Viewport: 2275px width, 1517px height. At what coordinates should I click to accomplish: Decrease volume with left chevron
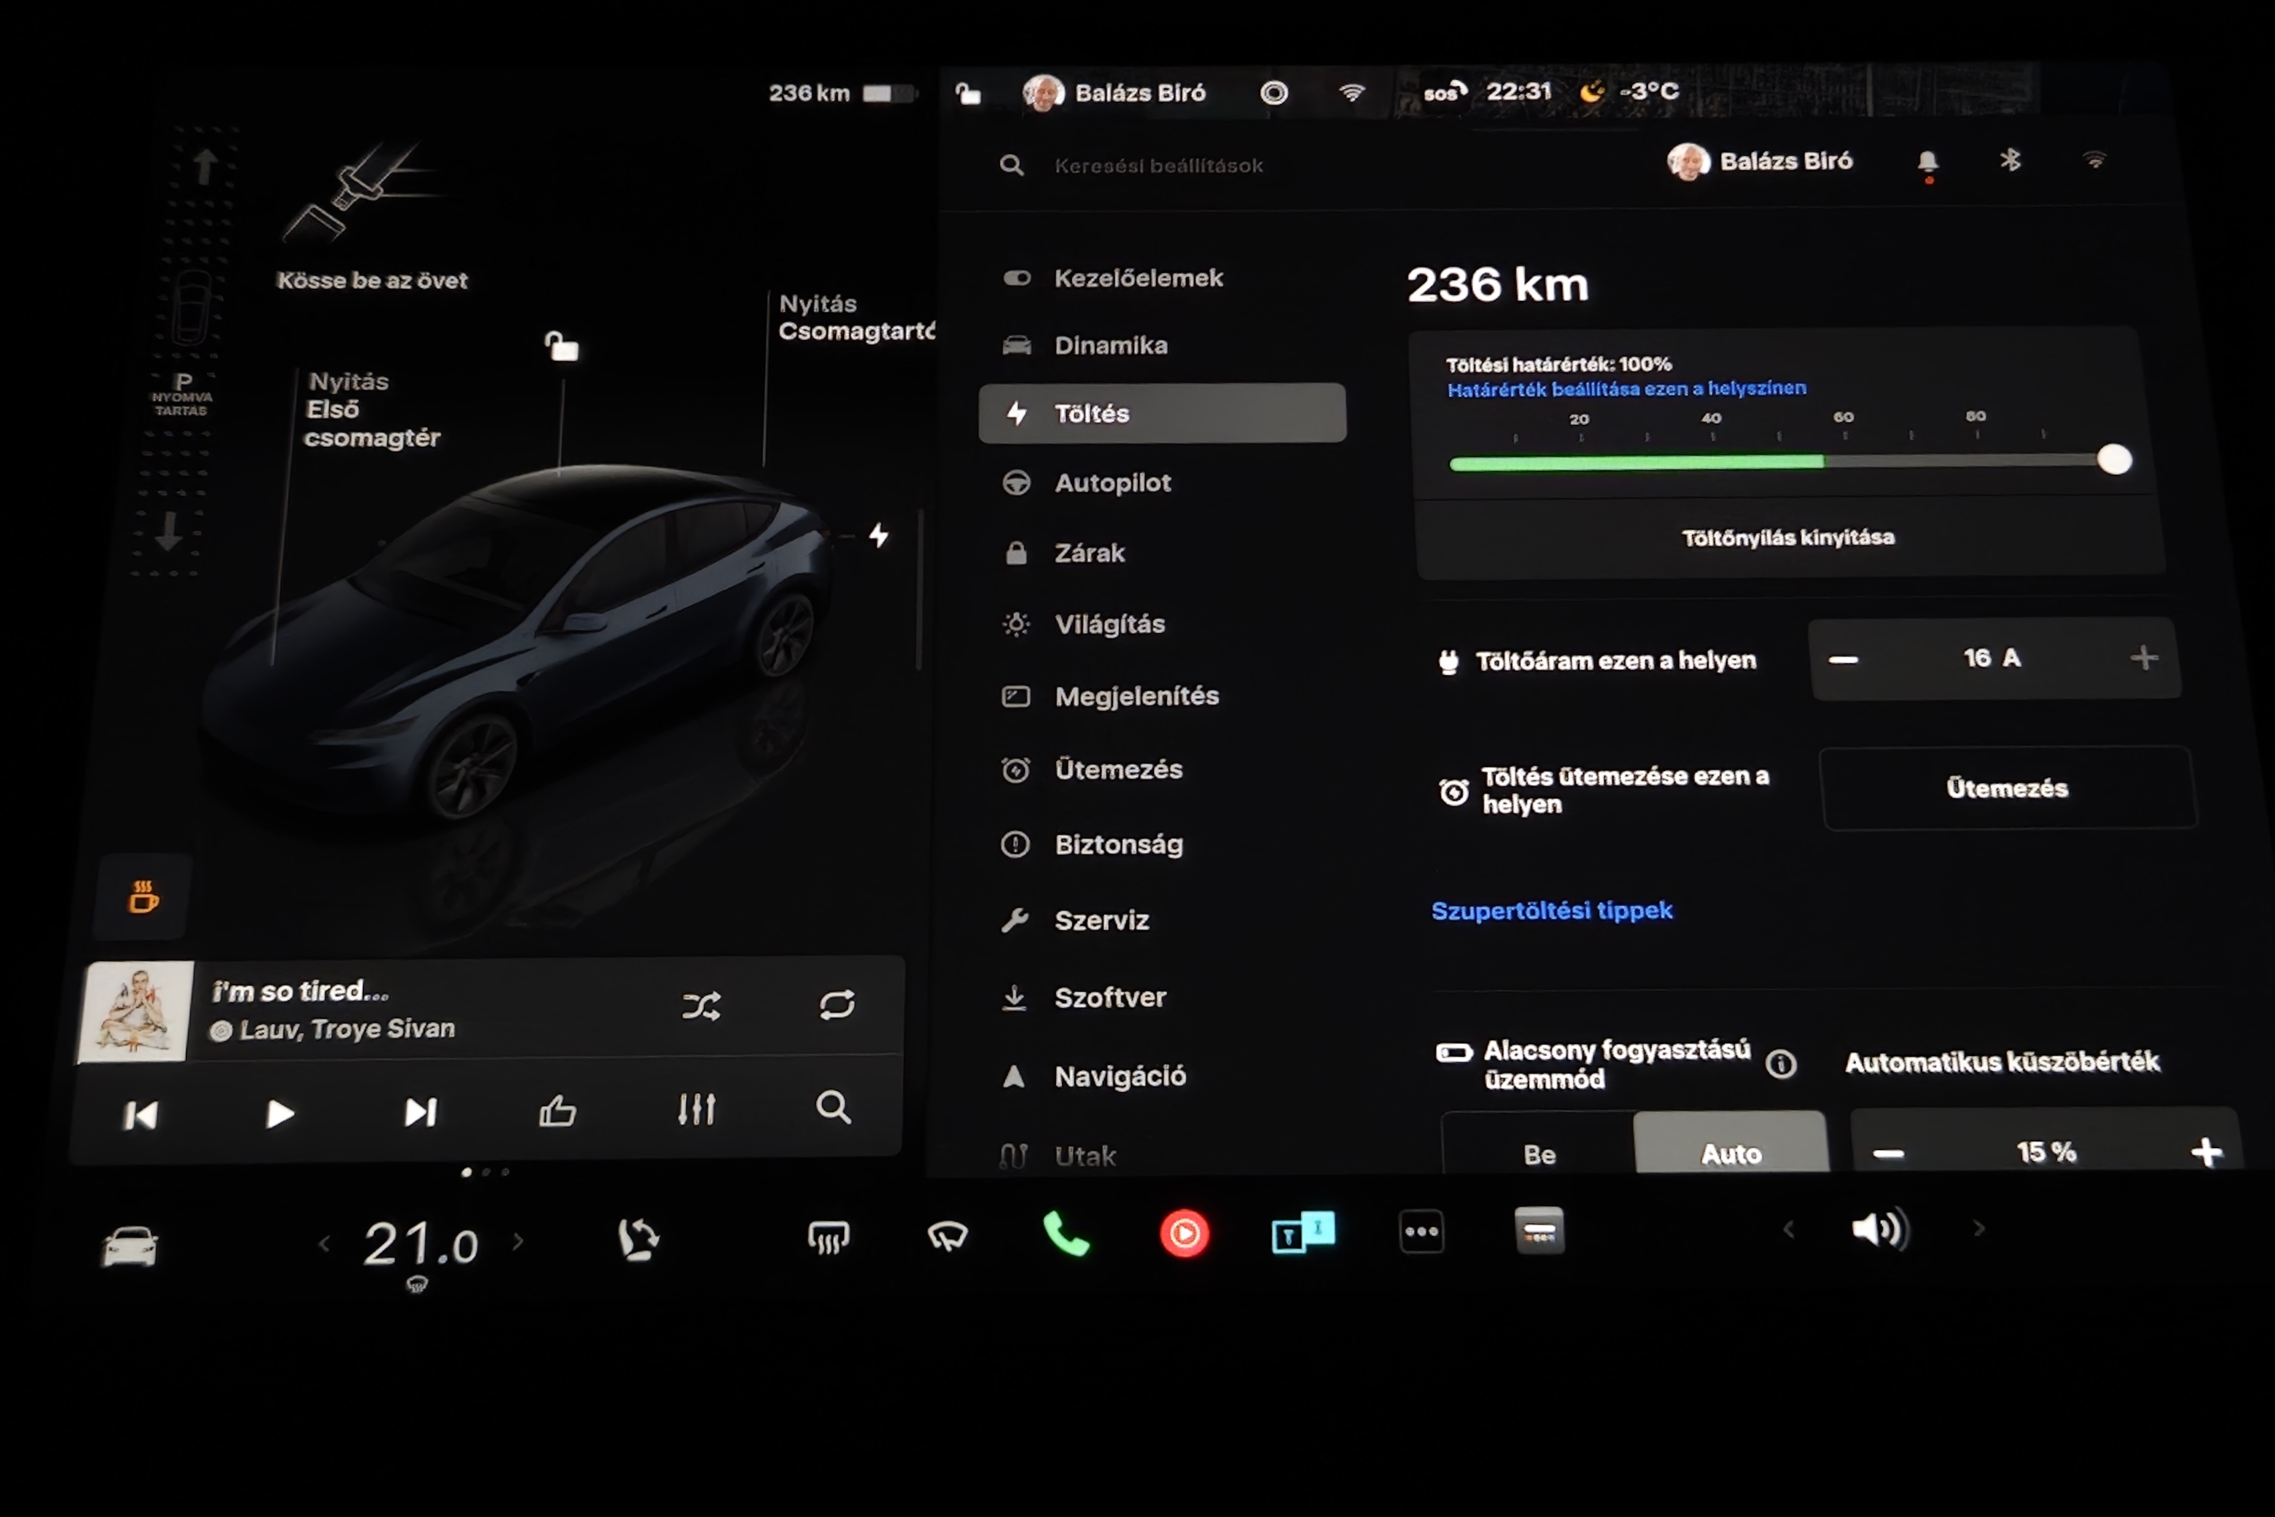coord(1789,1229)
